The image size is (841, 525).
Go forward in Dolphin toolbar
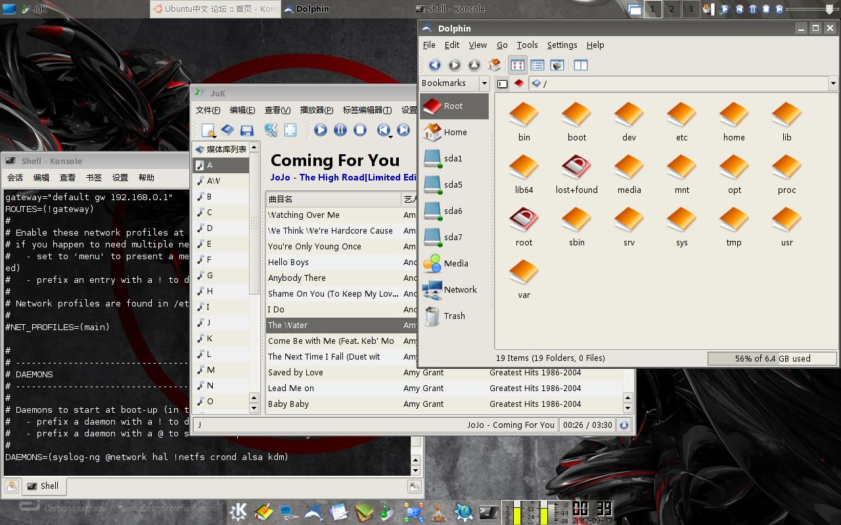(x=455, y=65)
